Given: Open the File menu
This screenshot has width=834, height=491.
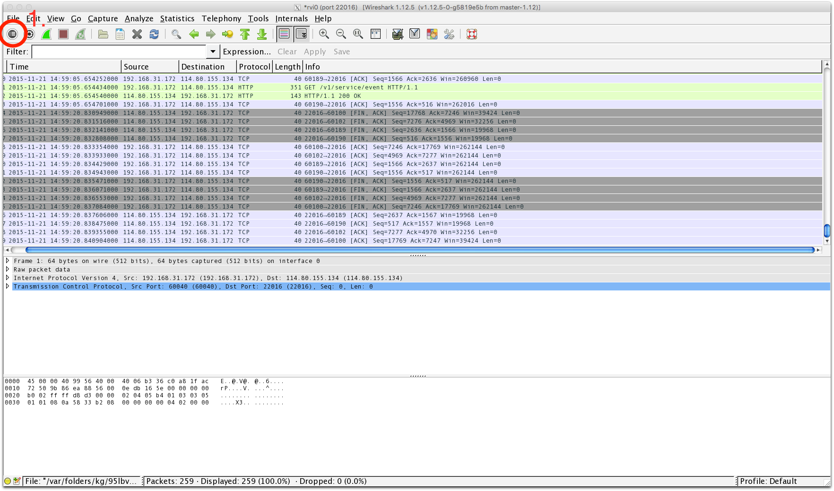Looking at the screenshot, I should tap(13, 18).
